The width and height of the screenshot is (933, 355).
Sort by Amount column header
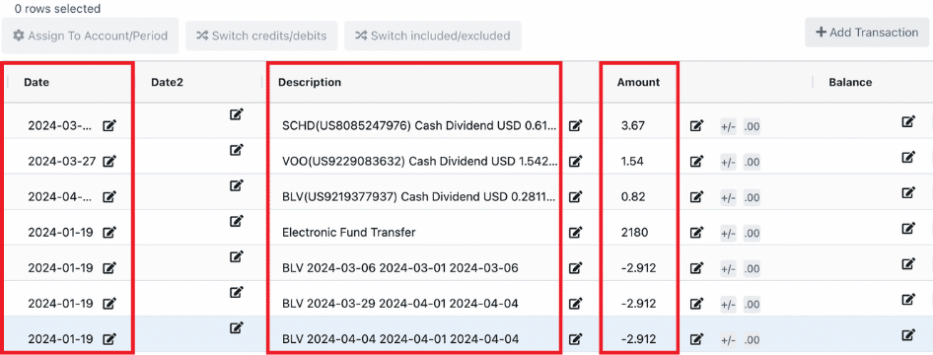pyautogui.click(x=638, y=83)
